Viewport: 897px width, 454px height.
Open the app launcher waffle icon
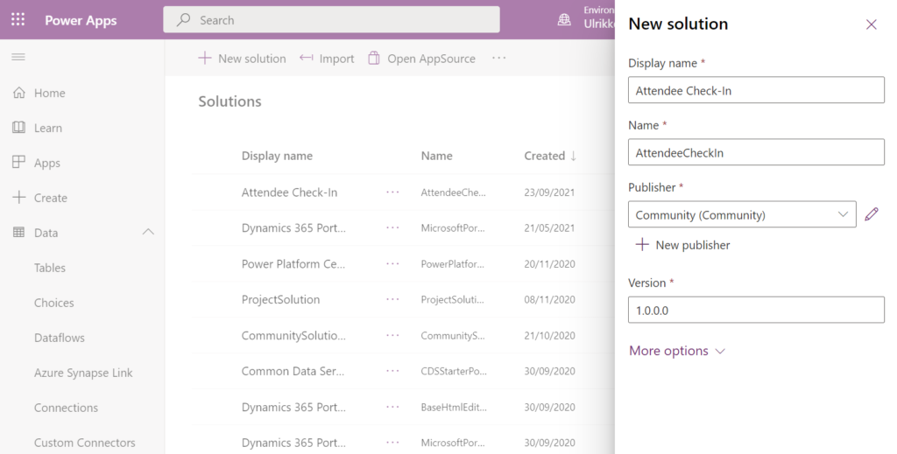(x=18, y=20)
